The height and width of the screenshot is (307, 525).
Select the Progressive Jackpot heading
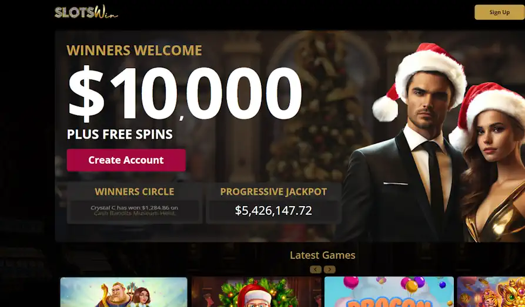click(273, 191)
